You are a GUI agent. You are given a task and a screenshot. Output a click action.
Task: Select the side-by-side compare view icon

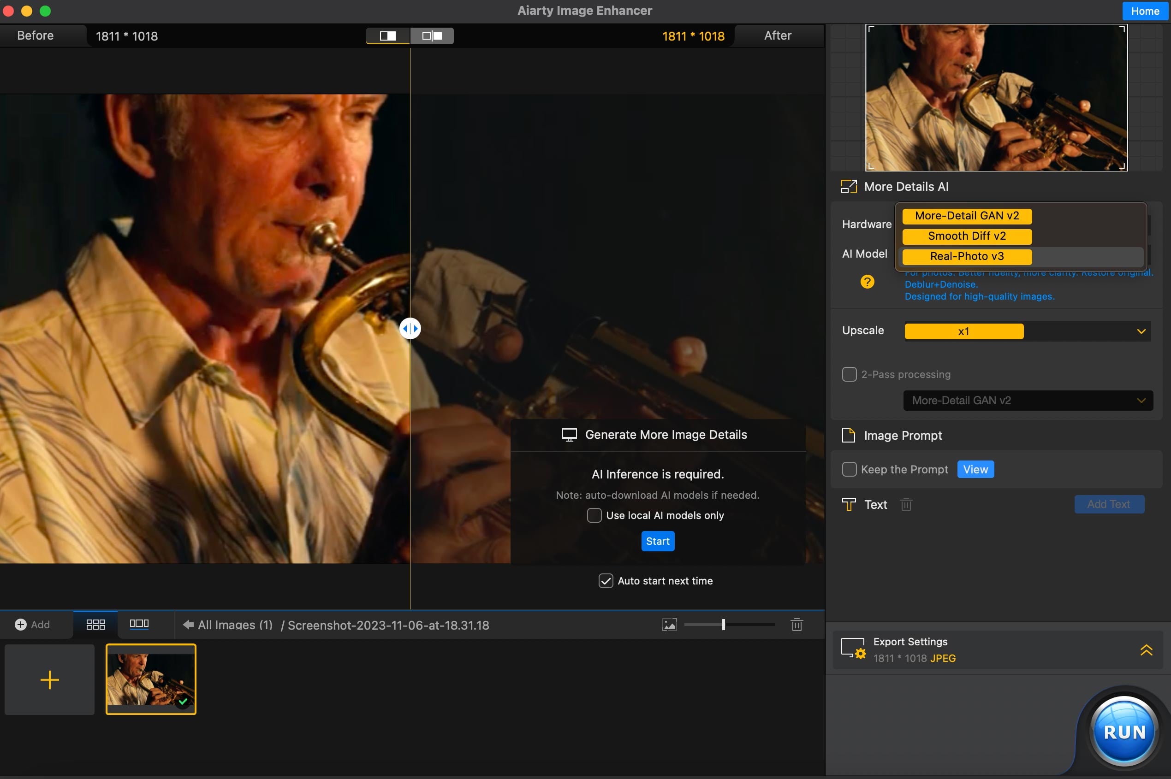pos(432,36)
